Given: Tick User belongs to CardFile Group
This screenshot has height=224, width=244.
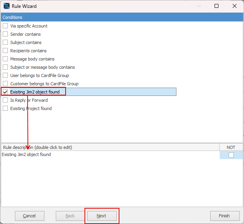Looking at the screenshot, I should 5,75.
